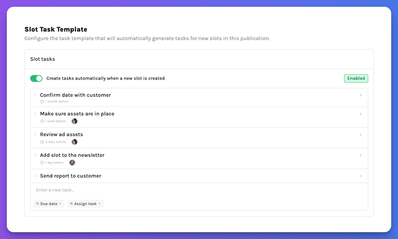
Task: Click the Enabled status badge
Action: pos(356,78)
